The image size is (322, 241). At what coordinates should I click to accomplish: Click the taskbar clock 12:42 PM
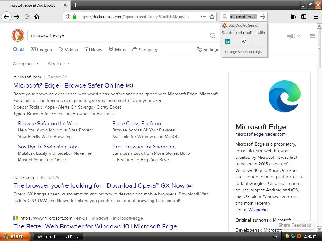[310, 236]
